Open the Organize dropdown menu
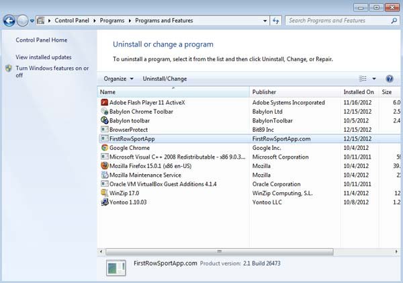Image resolution: width=403 pixels, height=283 pixels. coord(118,79)
